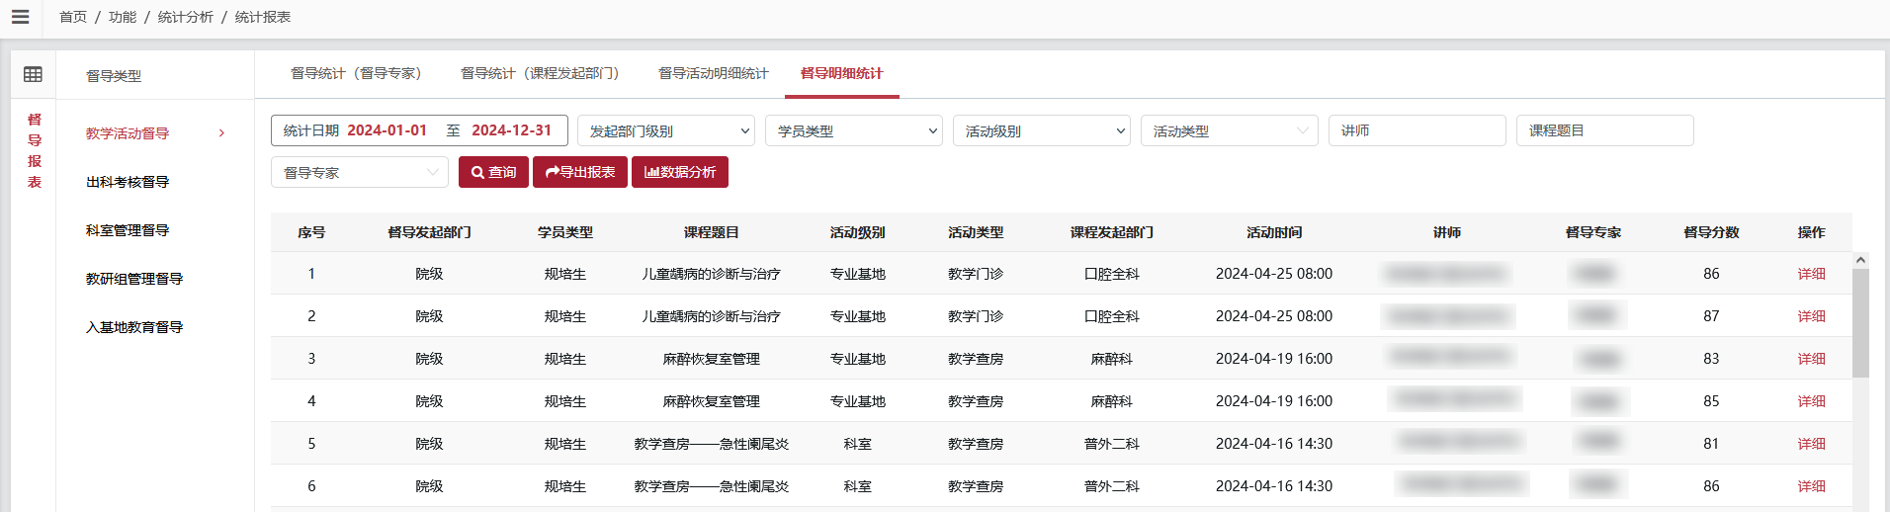Expand 教学活动督导 chevron arrow

pos(221,133)
